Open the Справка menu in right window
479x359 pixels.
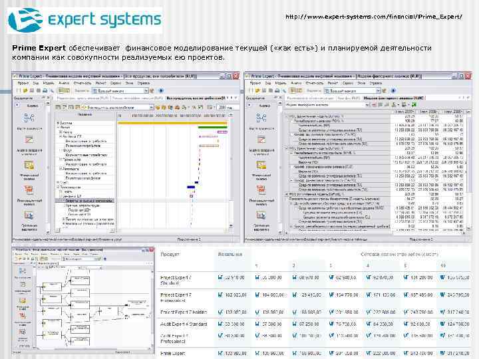375,83
